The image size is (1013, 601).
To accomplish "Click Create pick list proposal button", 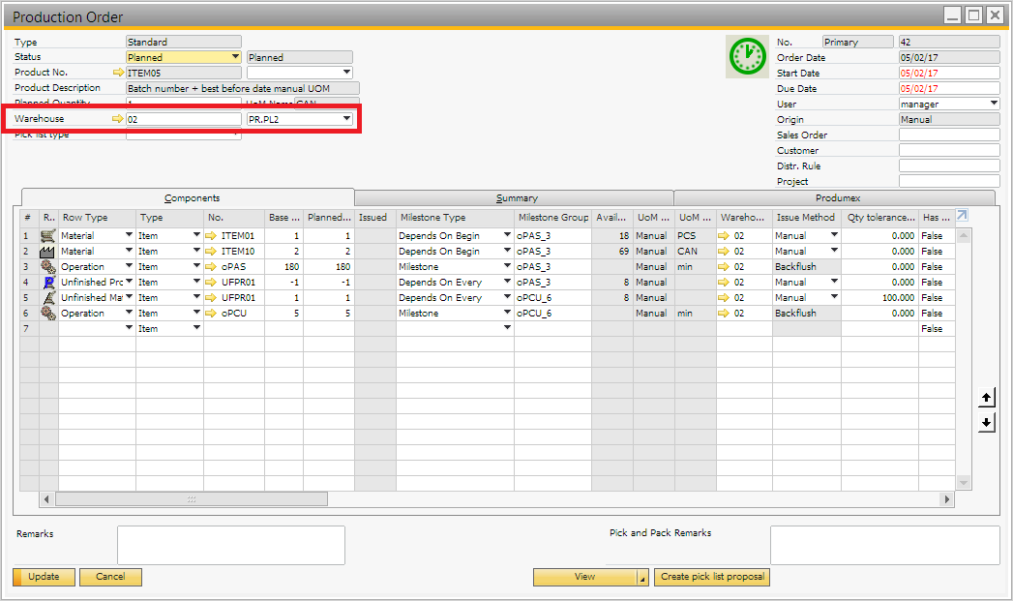I will coord(712,577).
